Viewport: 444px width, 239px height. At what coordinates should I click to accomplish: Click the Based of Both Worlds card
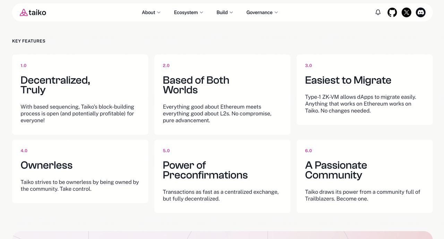point(222,94)
